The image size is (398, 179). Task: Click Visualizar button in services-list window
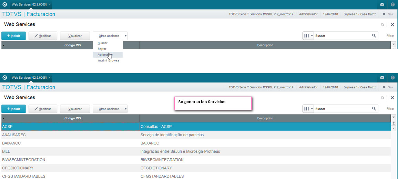[x=75, y=109]
